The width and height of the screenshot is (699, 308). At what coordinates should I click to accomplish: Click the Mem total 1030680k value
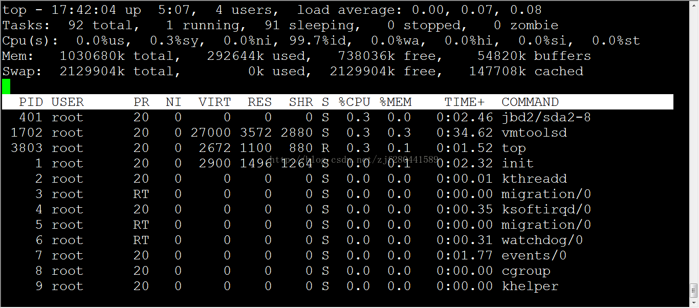(x=92, y=56)
